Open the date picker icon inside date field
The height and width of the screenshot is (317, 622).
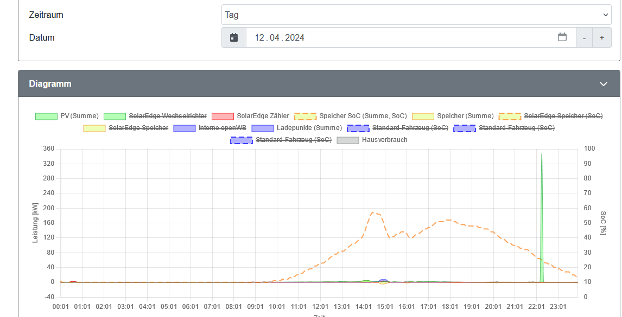coord(562,37)
